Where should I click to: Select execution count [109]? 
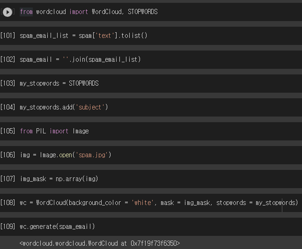tap(7, 227)
